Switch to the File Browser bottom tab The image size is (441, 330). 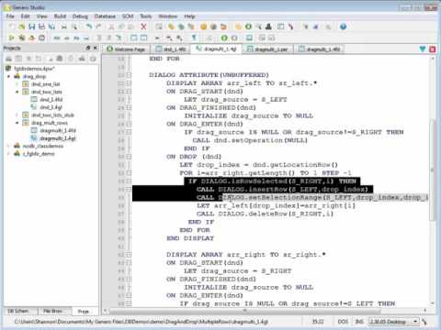pyautogui.click(x=52, y=311)
